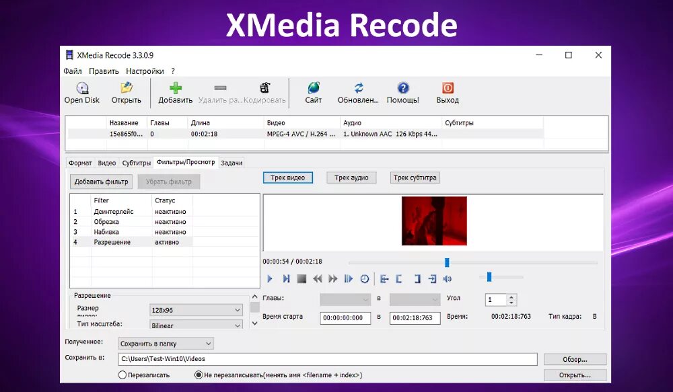Image resolution: width=673 pixels, height=392 pixels.
Task: Select the Перезаписать radio button
Action: pyautogui.click(x=122, y=375)
